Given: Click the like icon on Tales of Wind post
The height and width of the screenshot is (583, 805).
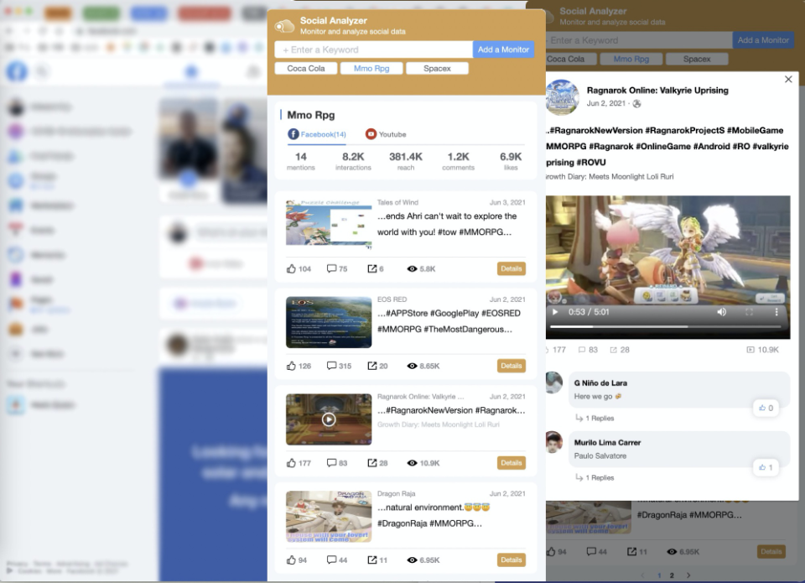Looking at the screenshot, I should [291, 268].
